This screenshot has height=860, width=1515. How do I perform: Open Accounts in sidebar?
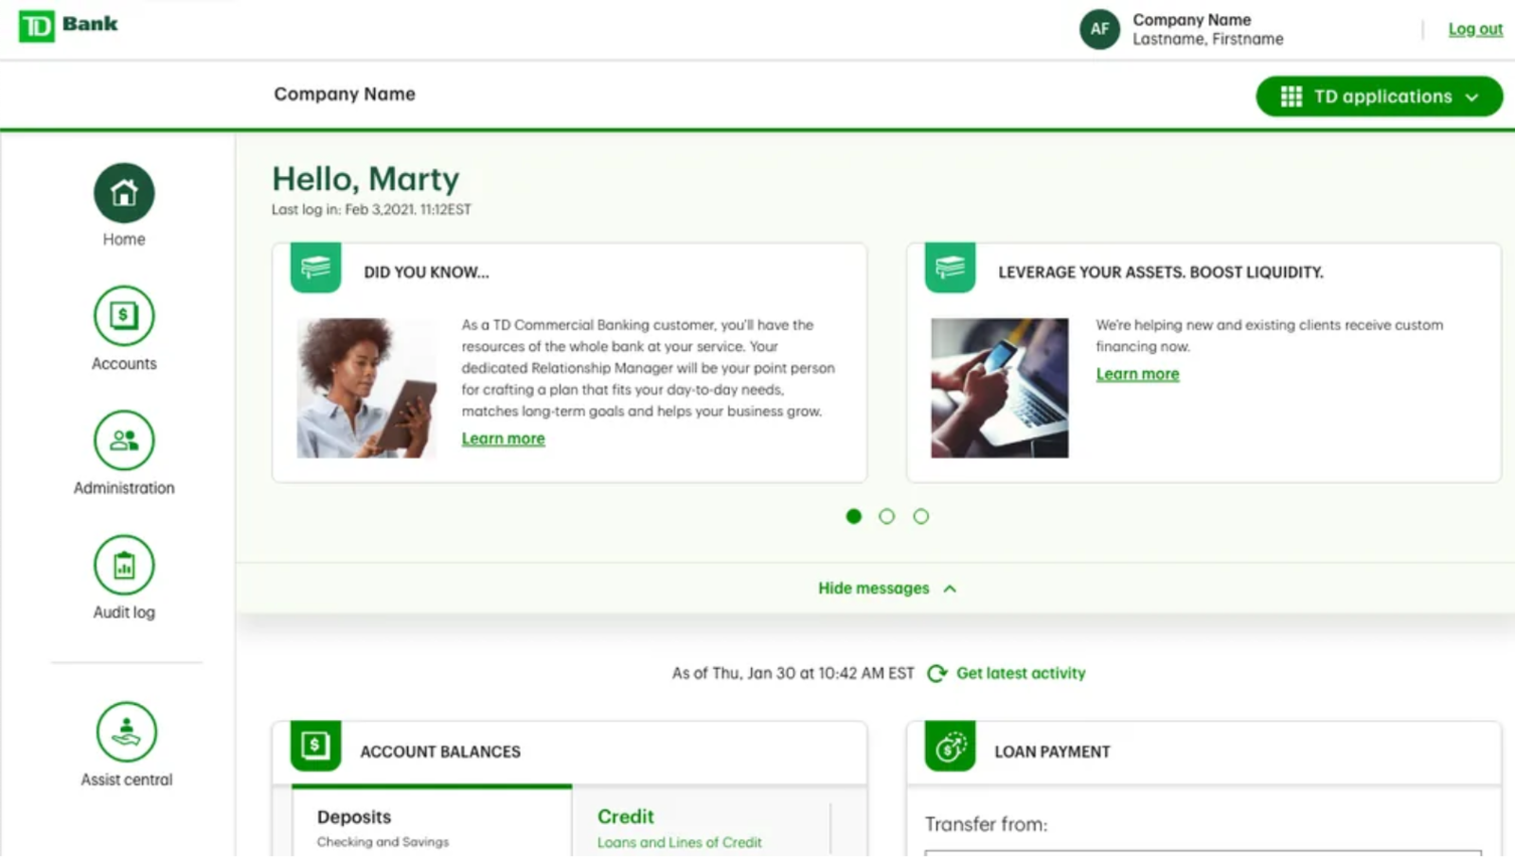coord(124,328)
